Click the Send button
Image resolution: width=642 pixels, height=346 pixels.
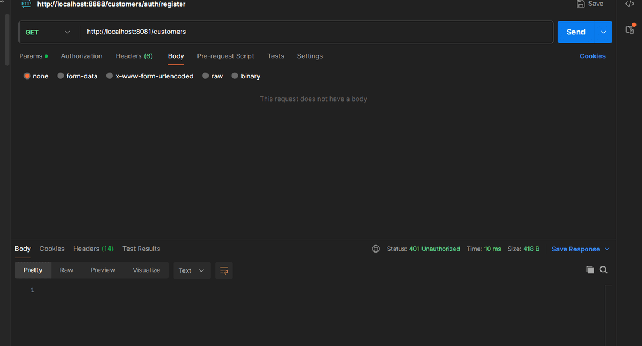[575, 32]
